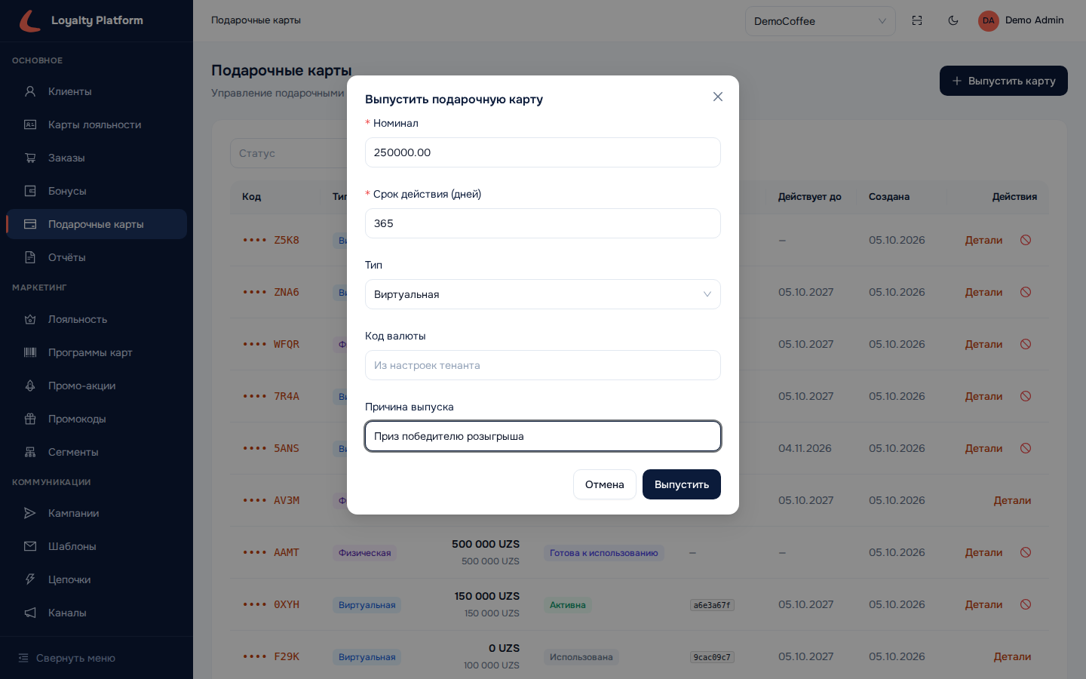The width and height of the screenshot is (1086, 679).
Task: Open Детали link for card 0XYH
Action: 983,604
